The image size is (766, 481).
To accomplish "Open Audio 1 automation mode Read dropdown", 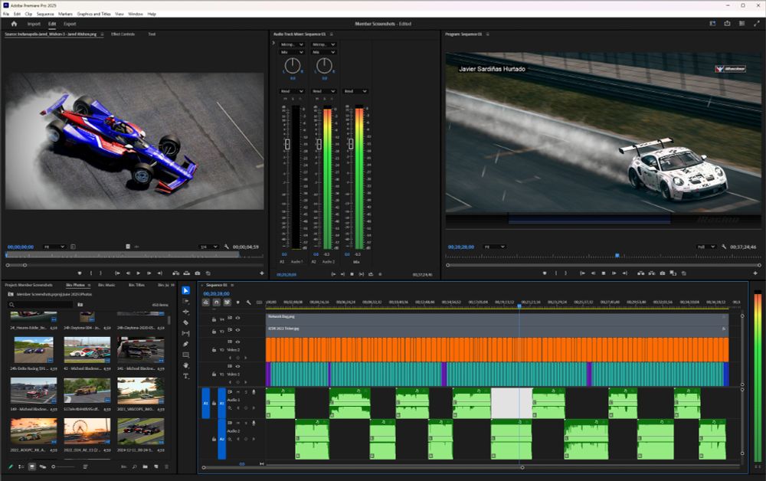I will 292,91.
